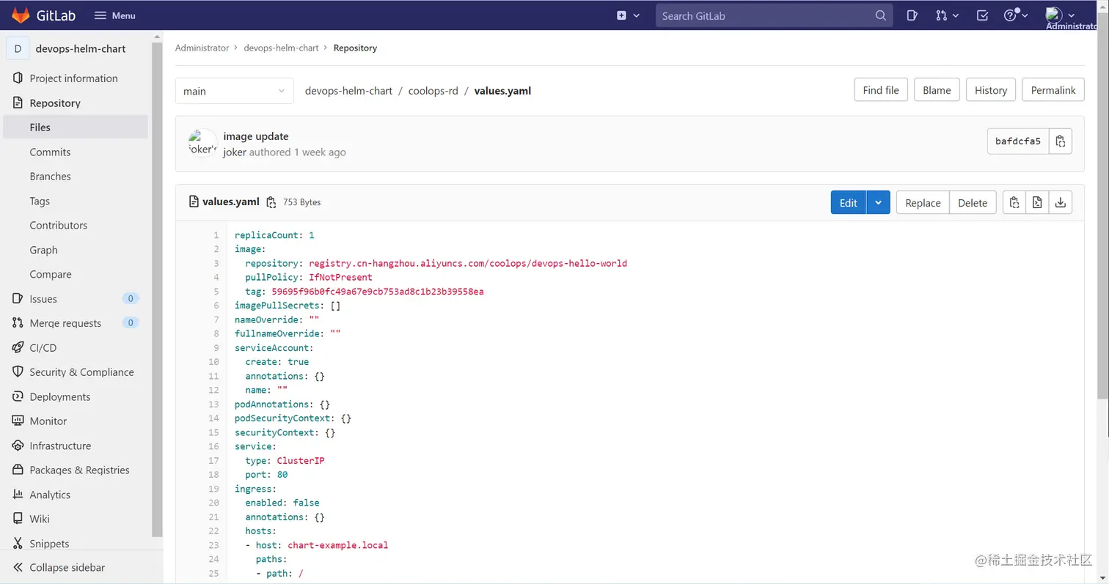1109x584 pixels.
Task: Collapse the sidebar
Action: 76,567
